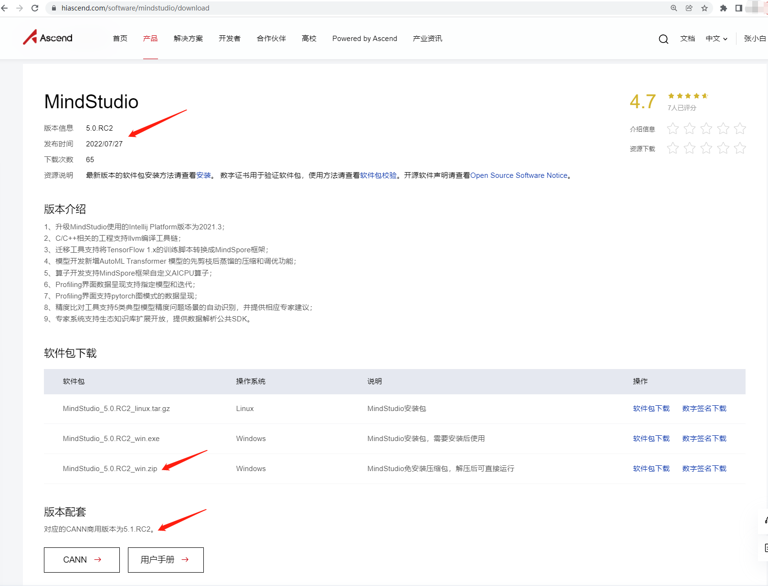This screenshot has height=586, width=768.
Task: Click the 说明 column header
Action: (375, 381)
